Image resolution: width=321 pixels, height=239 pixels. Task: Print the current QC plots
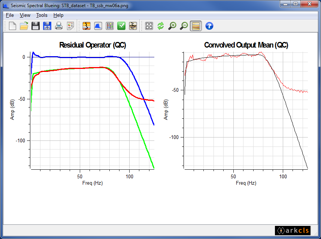click(x=59, y=26)
